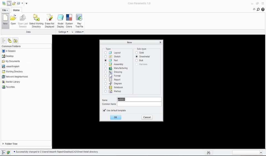Open Settings dialog launcher arrow

(72, 32)
